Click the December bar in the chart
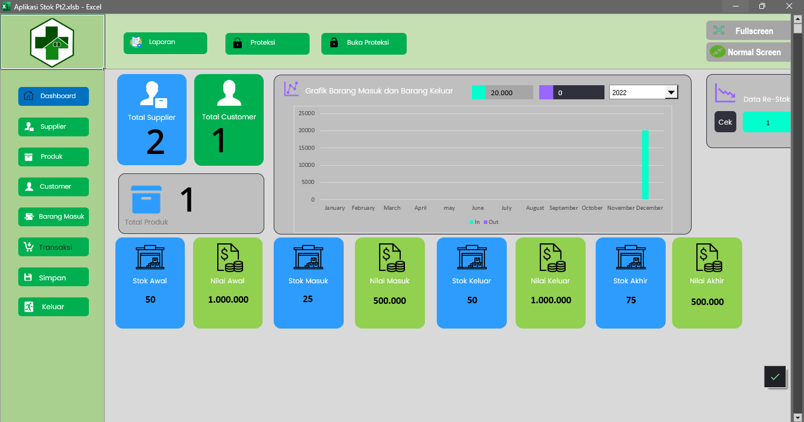This screenshot has width=804, height=422. coord(645,165)
